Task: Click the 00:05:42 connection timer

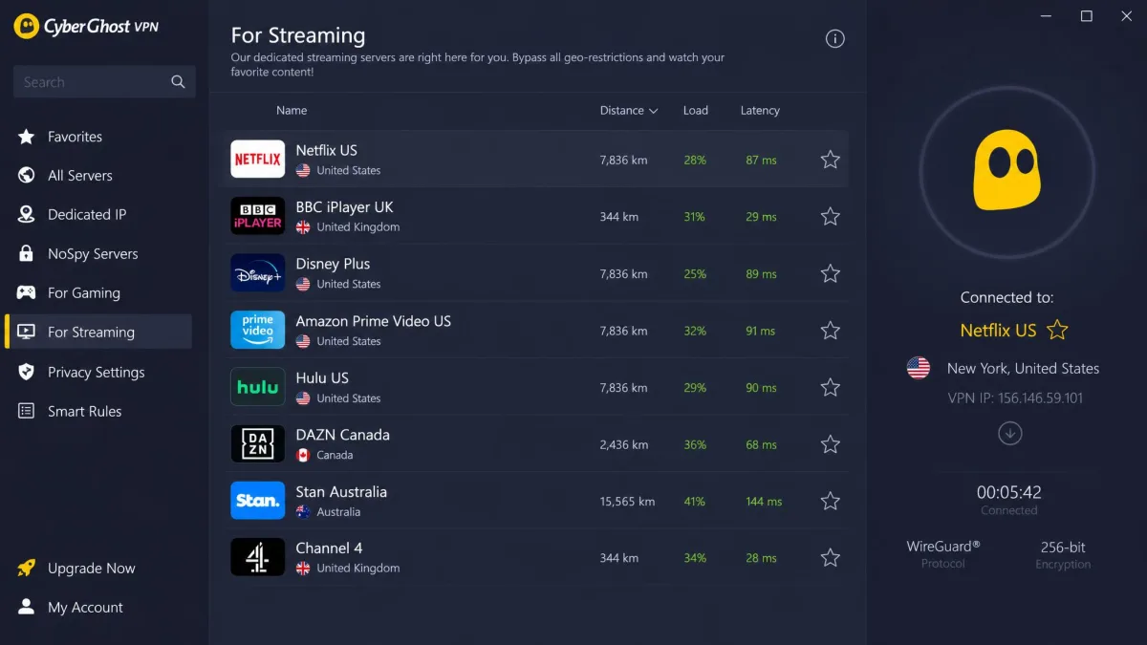Action: pyautogui.click(x=1009, y=493)
